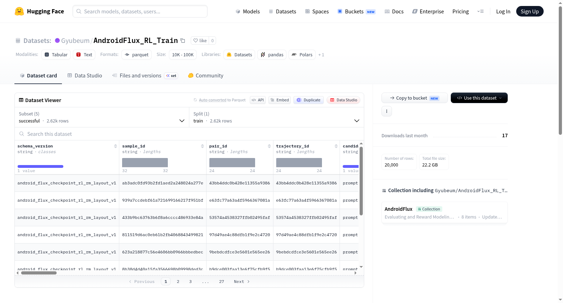Open the AndroidFlux collection card

[x=444, y=213]
